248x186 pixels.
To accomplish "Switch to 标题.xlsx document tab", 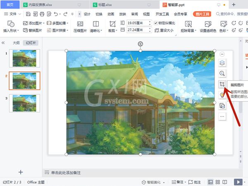I will point(124,5).
